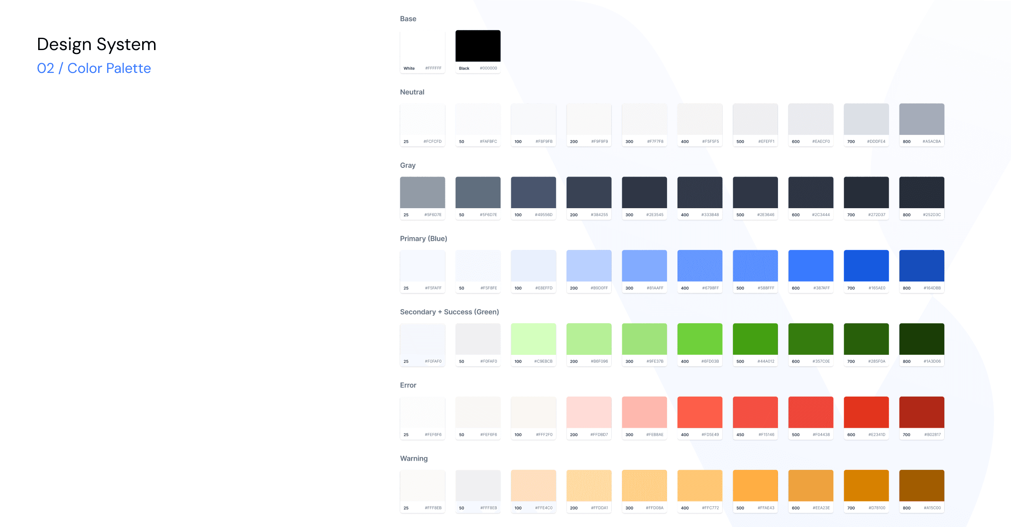Select Error 200 swatch #FFDBD7
The image size is (1011, 527).
tap(589, 412)
